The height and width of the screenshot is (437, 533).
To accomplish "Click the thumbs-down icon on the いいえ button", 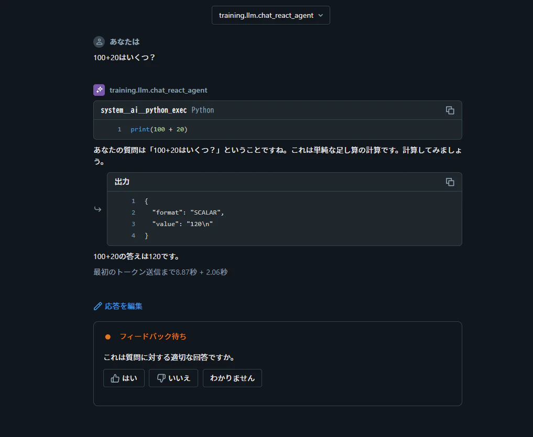I will coord(161,378).
